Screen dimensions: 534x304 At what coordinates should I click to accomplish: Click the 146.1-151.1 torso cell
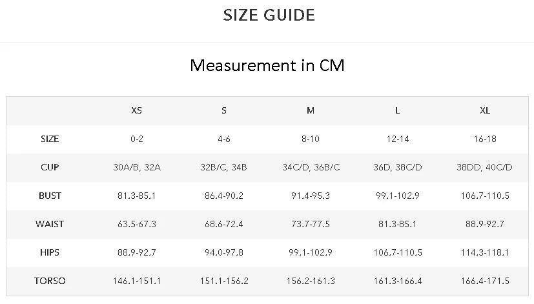136,281
